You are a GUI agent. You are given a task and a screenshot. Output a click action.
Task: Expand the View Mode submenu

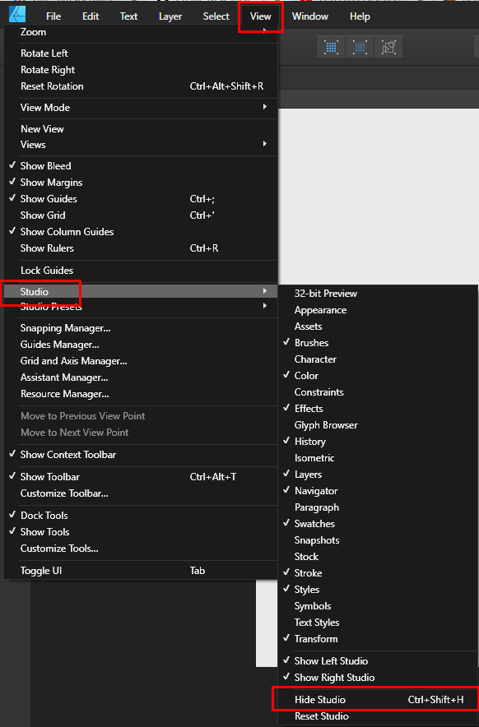pyautogui.click(x=263, y=107)
